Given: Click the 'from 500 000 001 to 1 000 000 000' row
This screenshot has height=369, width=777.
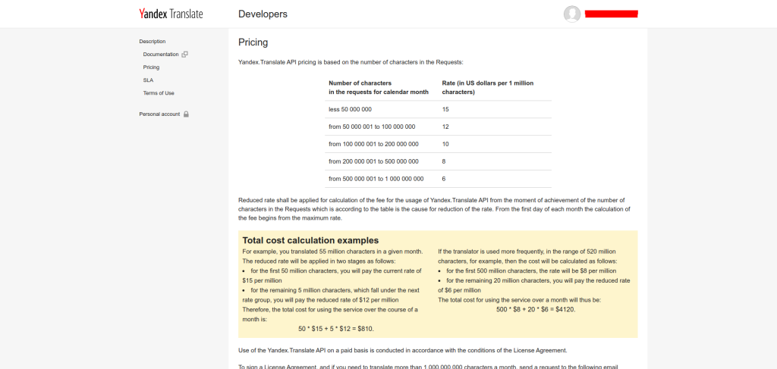Looking at the screenshot, I should [x=438, y=179].
